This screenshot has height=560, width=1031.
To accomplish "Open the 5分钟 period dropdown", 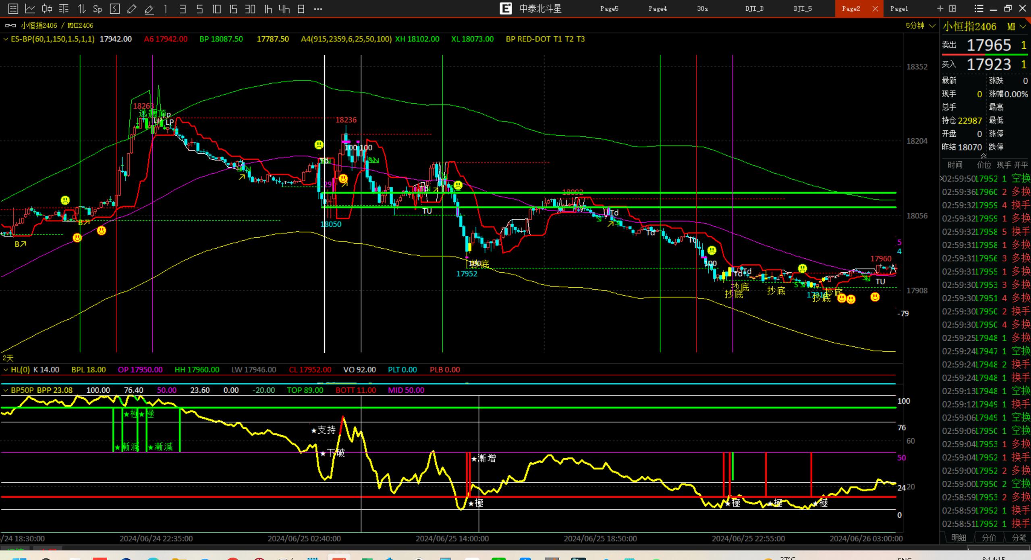I will coord(921,25).
